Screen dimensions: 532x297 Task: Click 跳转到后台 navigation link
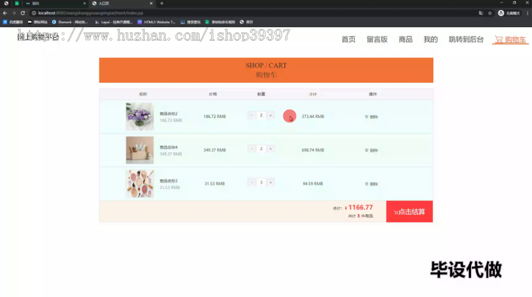[x=466, y=40]
